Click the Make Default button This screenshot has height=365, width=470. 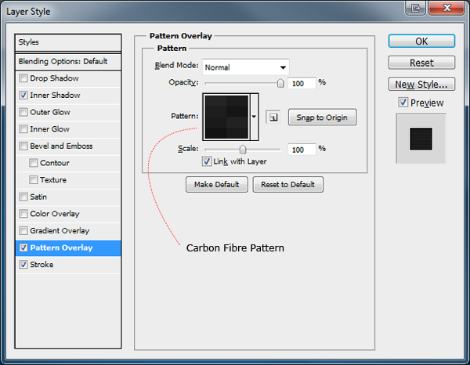point(217,184)
